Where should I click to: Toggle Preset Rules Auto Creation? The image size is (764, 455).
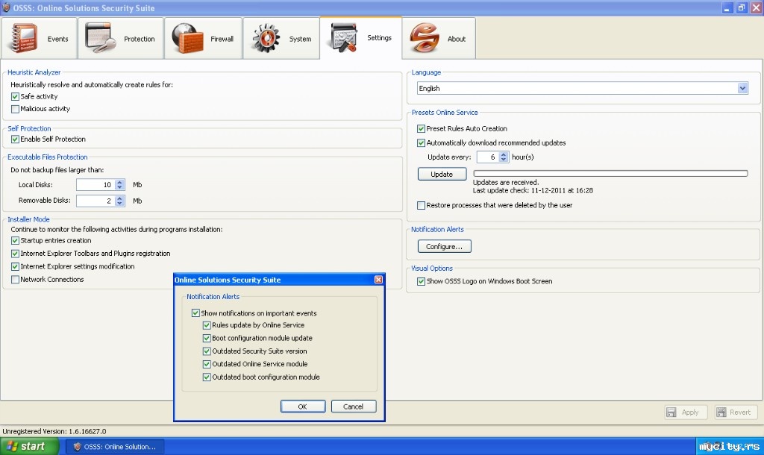pos(421,128)
